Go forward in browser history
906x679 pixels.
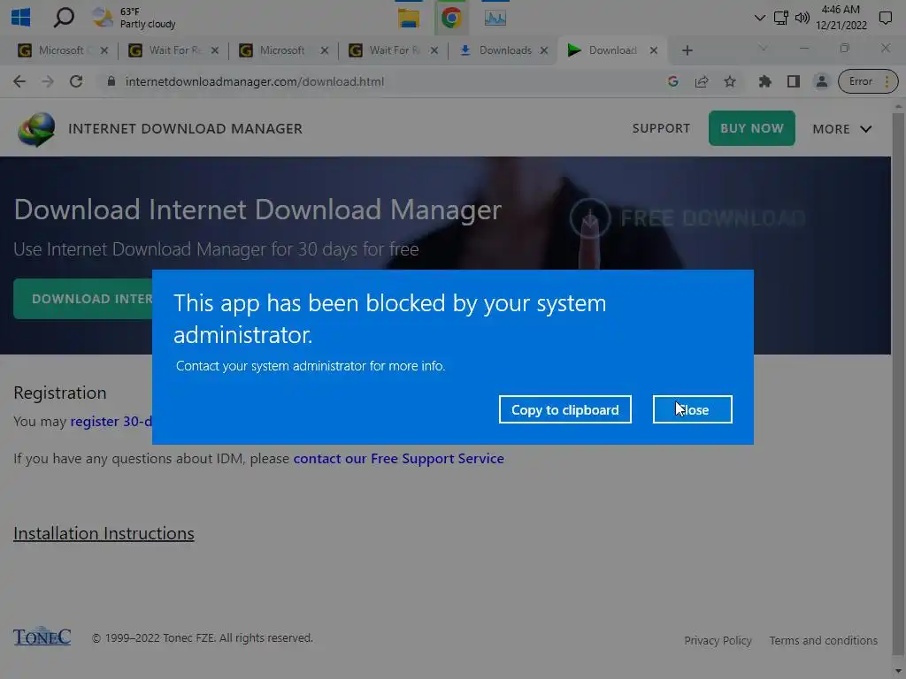[x=48, y=81]
